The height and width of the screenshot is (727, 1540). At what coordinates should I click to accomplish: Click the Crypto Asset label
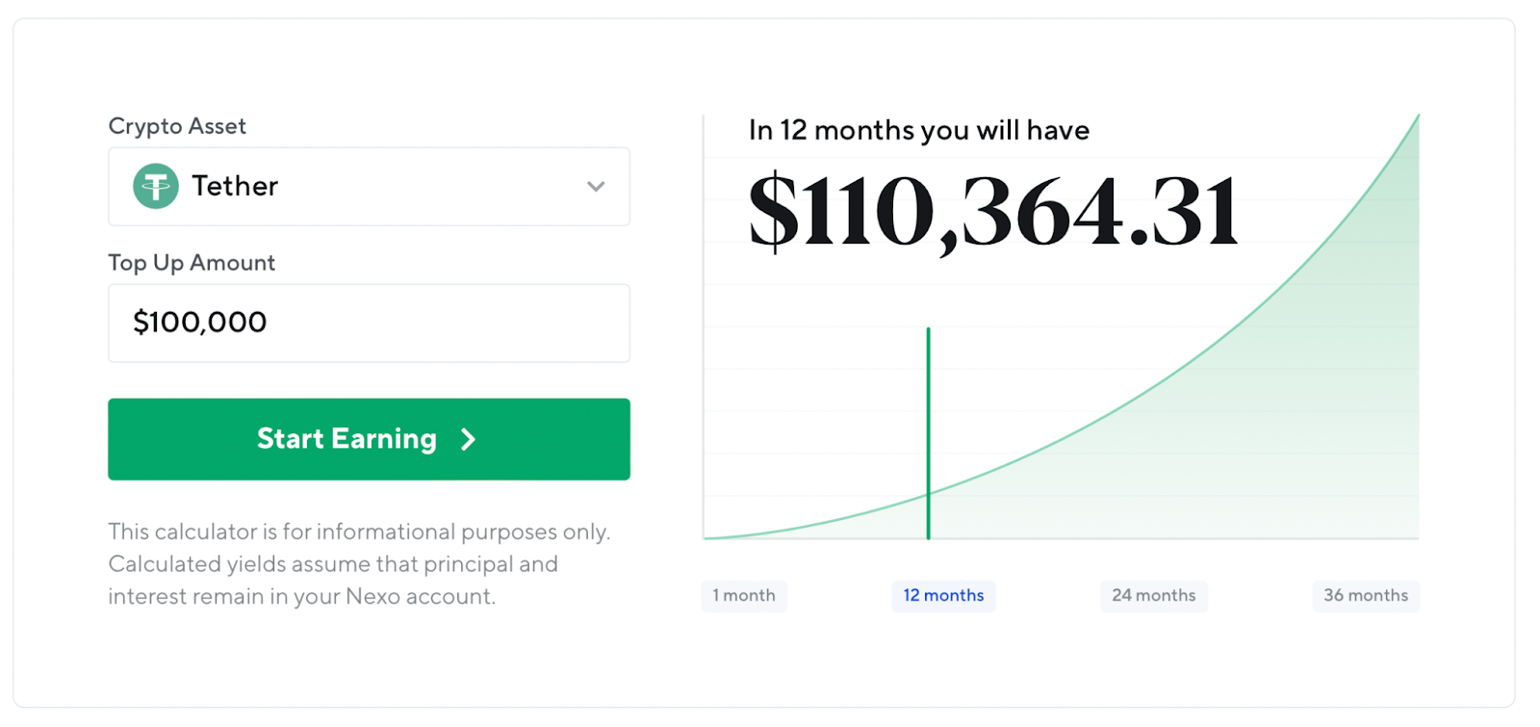click(177, 125)
